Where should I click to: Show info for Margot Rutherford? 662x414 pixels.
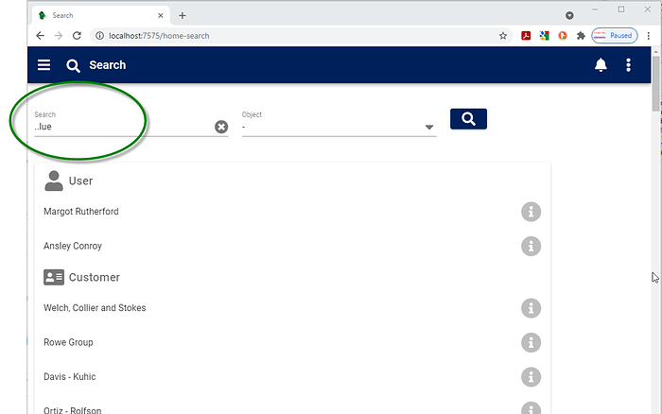click(x=531, y=212)
